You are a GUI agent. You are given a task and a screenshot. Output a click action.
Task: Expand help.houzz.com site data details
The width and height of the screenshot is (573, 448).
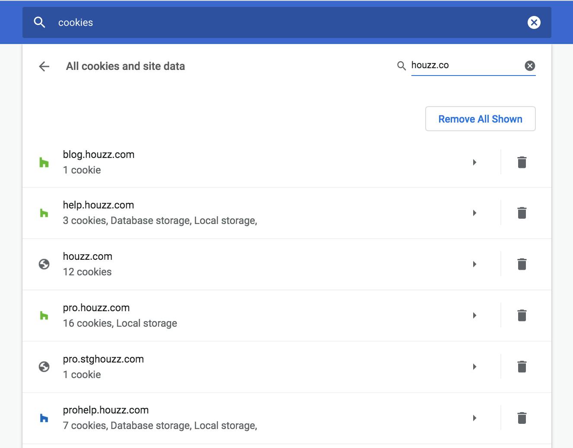[474, 213]
